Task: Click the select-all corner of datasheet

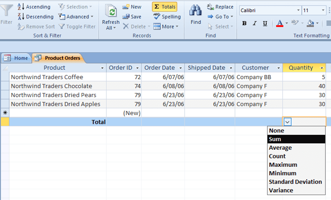Action: point(5,68)
